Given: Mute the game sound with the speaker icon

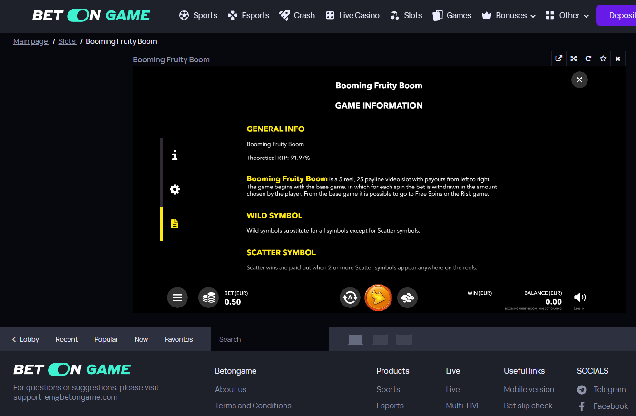Looking at the screenshot, I should coord(580,297).
